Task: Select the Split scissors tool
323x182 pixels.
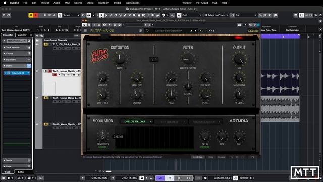Action: coord(120,15)
